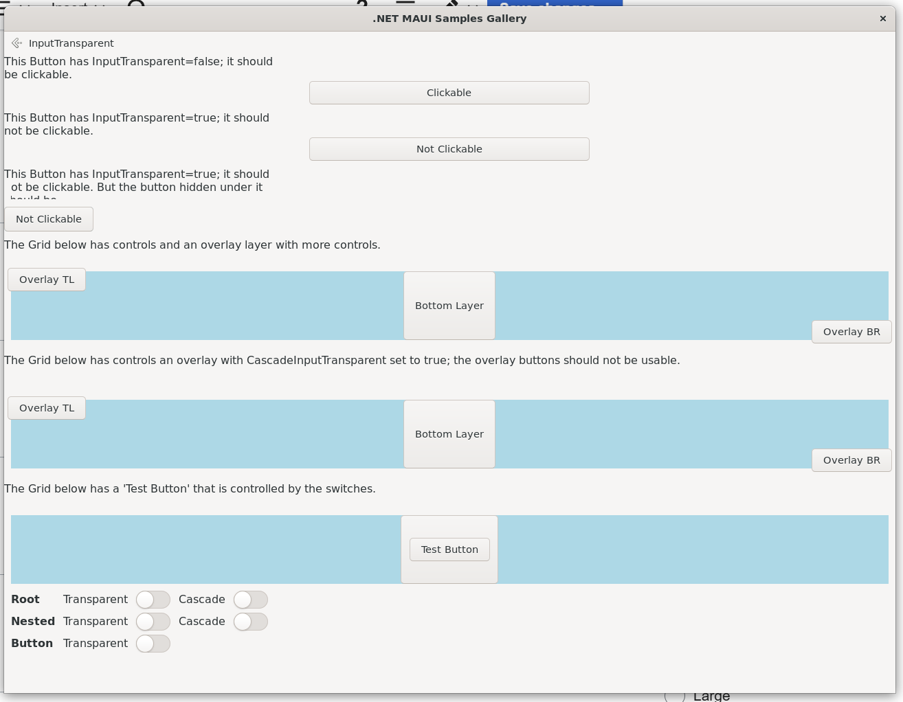This screenshot has width=903, height=702.
Task: Click the wide centered Not Clickable button
Action: click(x=449, y=149)
